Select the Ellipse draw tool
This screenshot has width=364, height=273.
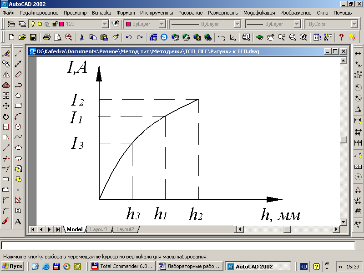point(18,147)
